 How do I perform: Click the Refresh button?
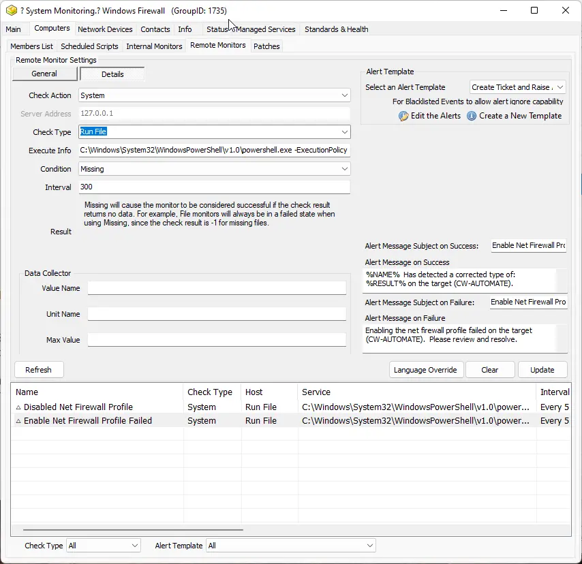coord(39,370)
